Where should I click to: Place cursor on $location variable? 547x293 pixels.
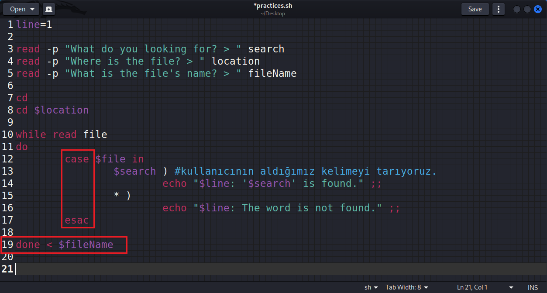tap(61, 110)
